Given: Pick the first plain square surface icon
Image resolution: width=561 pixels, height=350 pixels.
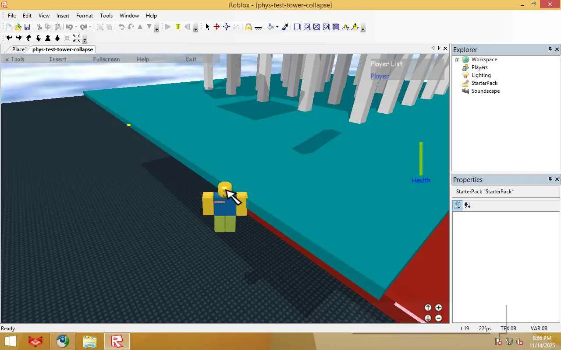Looking at the screenshot, I should pos(297,27).
